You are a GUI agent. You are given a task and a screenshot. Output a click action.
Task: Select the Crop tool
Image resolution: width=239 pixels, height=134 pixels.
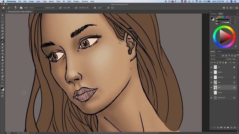[x=3, y=28]
